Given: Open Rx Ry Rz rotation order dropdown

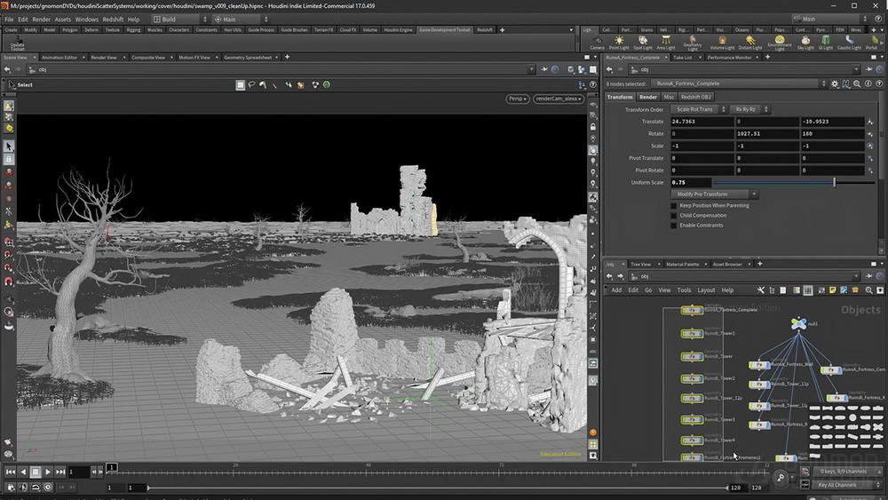Looking at the screenshot, I should coord(749,109).
